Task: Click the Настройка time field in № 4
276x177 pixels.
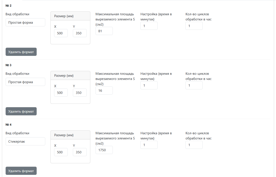Action: 149,145
